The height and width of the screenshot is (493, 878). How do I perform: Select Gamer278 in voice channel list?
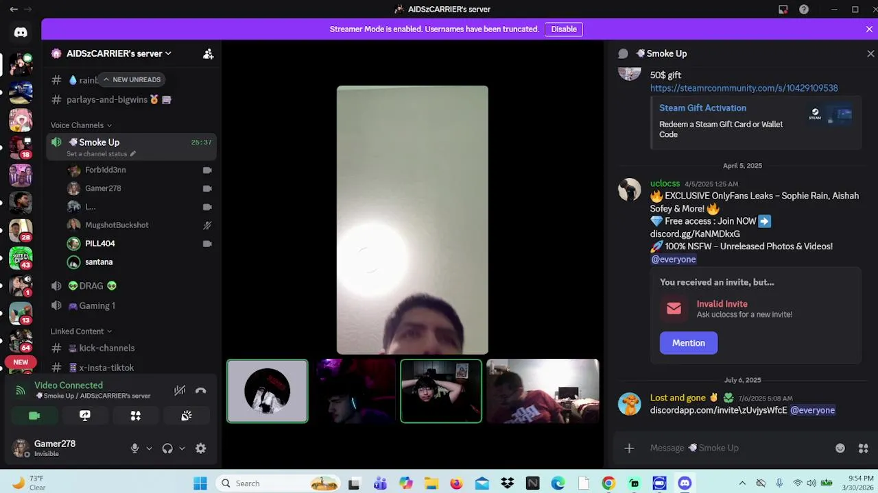[103, 188]
